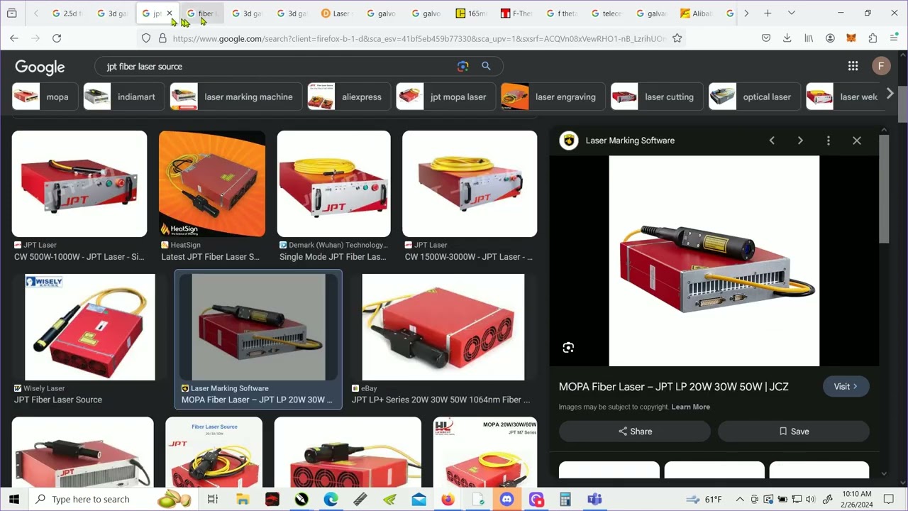Viewport: 908px width, 511px height.
Task: Open Pocket save icon in toolbar
Action: click(x=766, y=38)
